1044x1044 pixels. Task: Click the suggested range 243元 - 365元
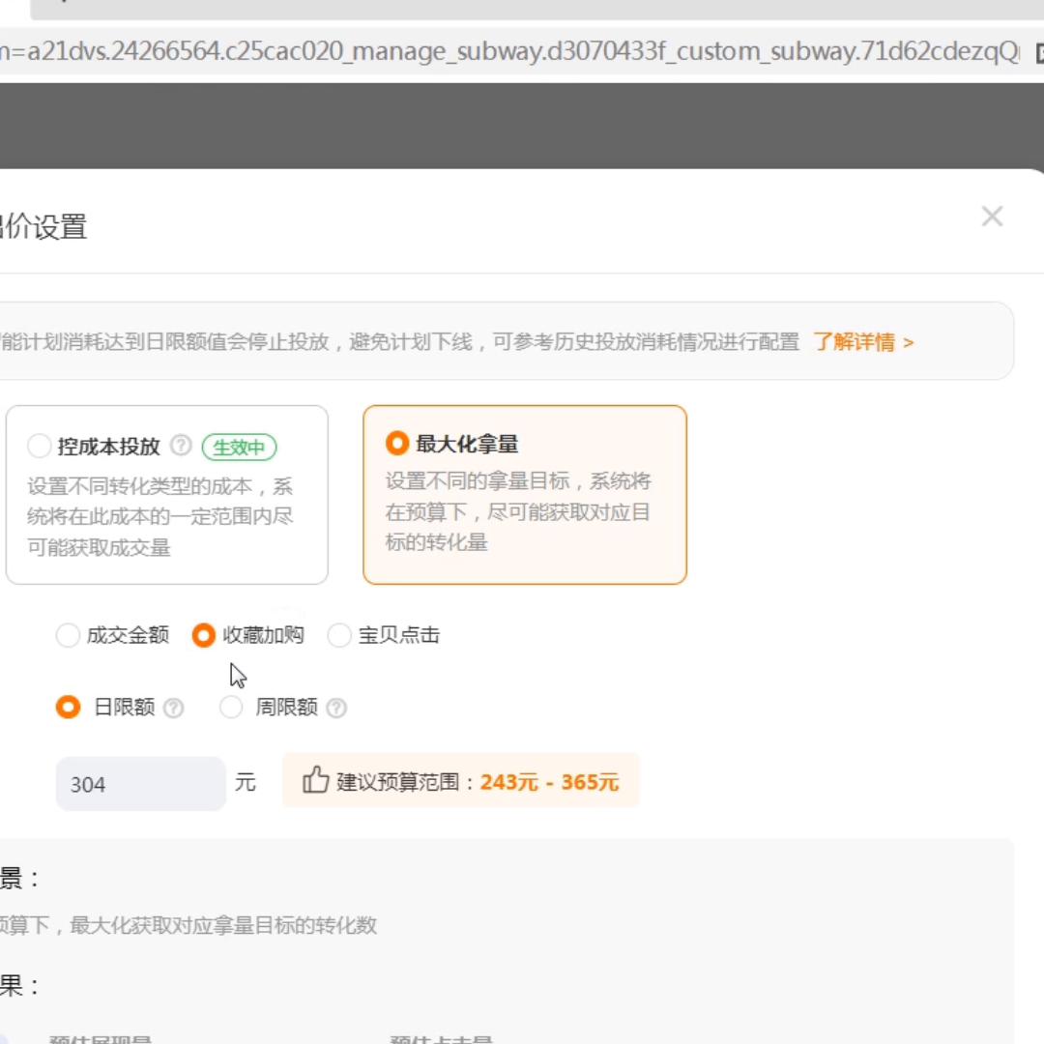click(548, 782)
